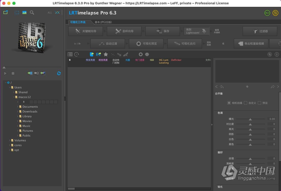Click the 关键帧向导 button
Screen dimensions: 281x191
[x=86, y=31]
